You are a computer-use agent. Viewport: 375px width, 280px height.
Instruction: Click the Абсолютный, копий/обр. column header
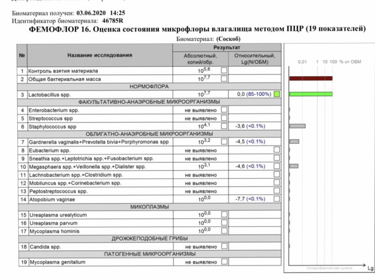tap(201, 59)
